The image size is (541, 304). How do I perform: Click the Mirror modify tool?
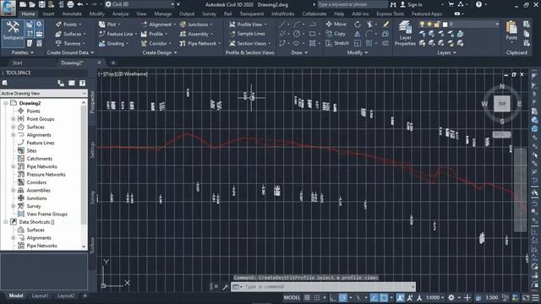click(358, 34)
